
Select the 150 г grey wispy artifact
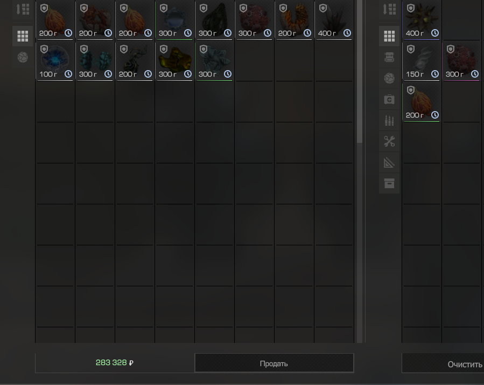point(422,61)
